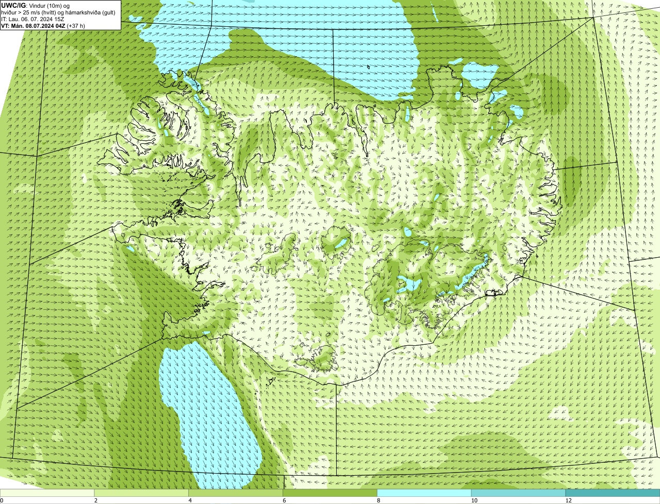Viewport: 660px width, 504px height.
Task: Pick the medium green 4–6 colorbar segment
Action: click(x=236, y=493)
